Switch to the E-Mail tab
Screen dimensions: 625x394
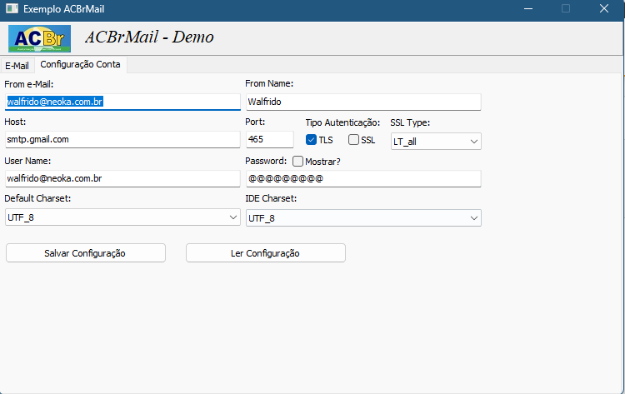pyautogui.click(x=17, y=65)
